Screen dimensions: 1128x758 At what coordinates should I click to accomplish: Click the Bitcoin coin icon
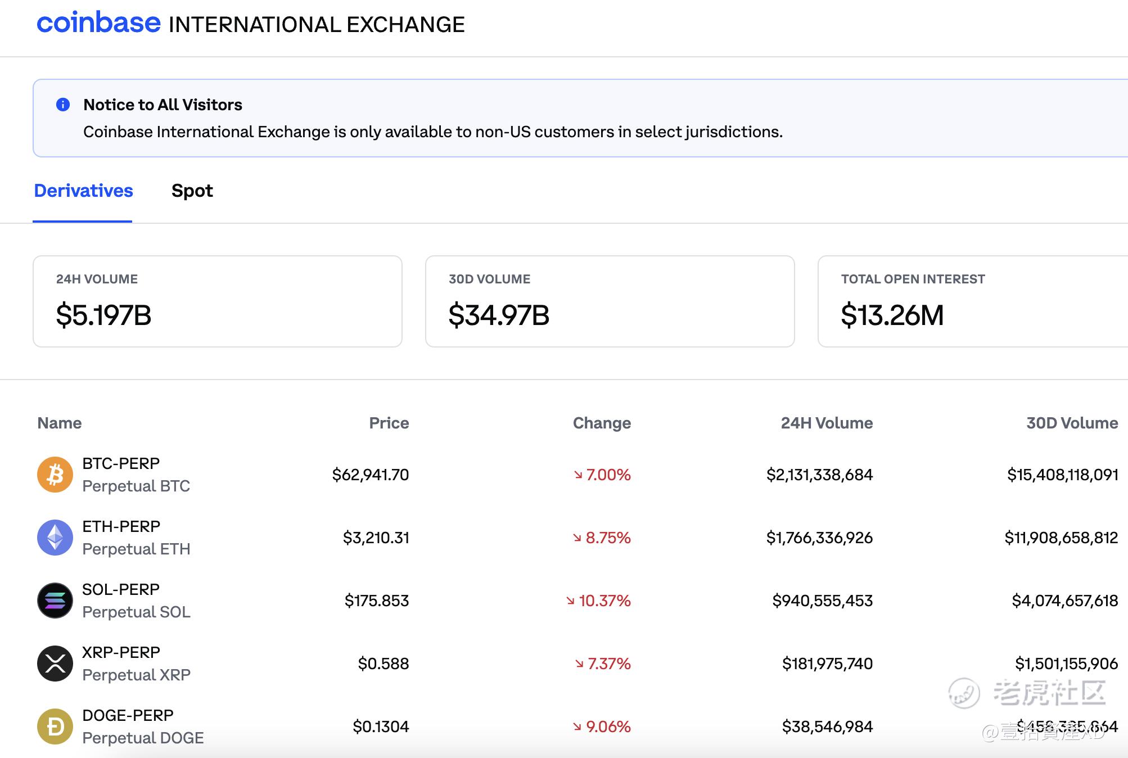pyautogui.click(x=55, y=475)
